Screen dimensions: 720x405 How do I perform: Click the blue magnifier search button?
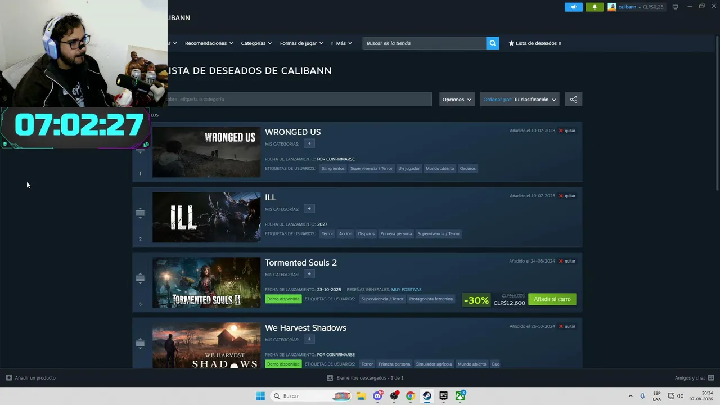pos(492,43)
